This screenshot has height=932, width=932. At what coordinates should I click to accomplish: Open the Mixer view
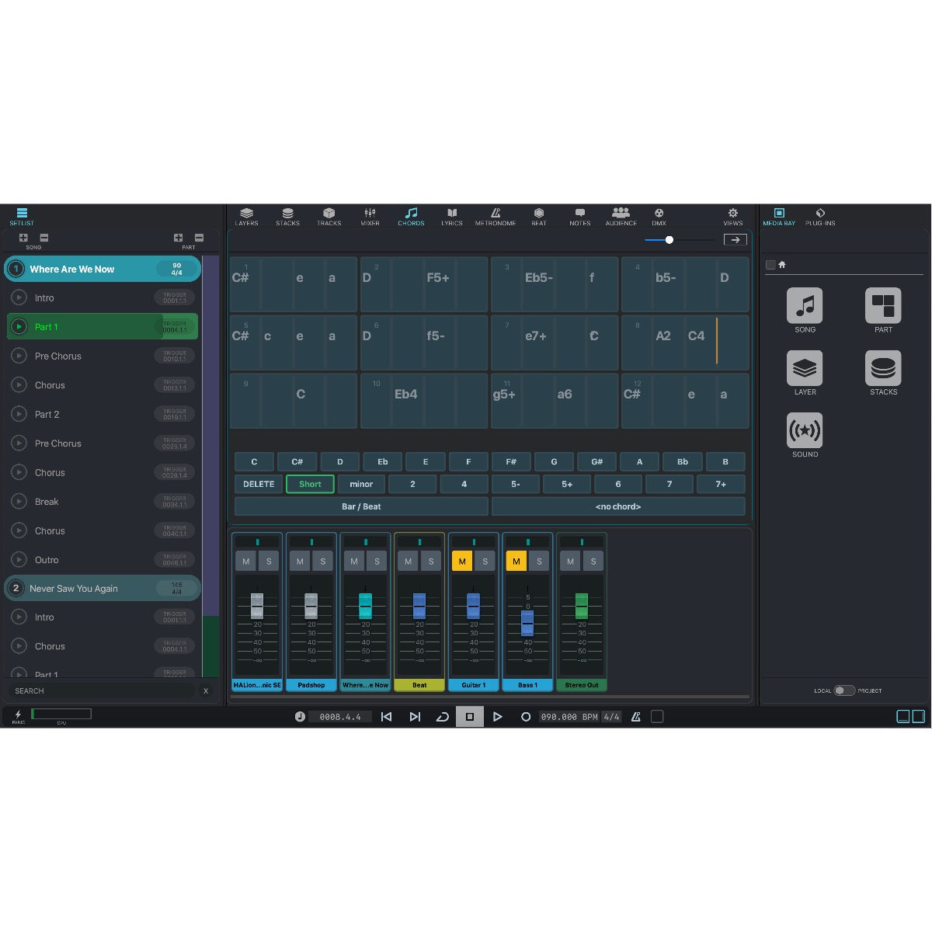[370, 217]
